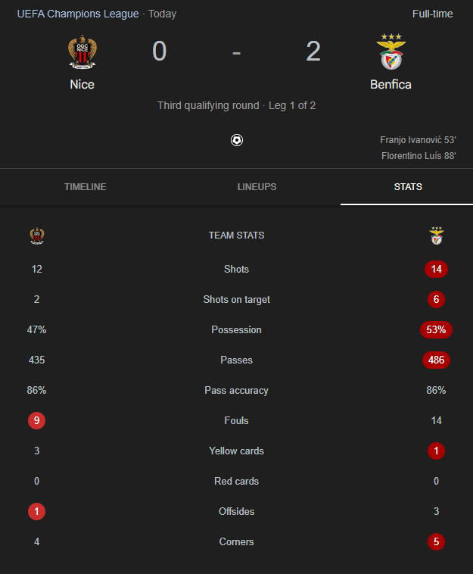
Task: Switch to the Timeline tab
Action: point(86,187)
